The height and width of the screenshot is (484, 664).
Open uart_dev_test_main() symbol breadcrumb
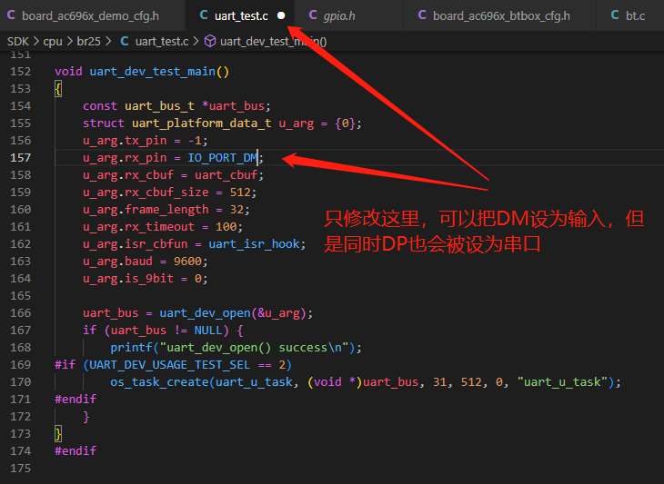click(x=273, y=42)
